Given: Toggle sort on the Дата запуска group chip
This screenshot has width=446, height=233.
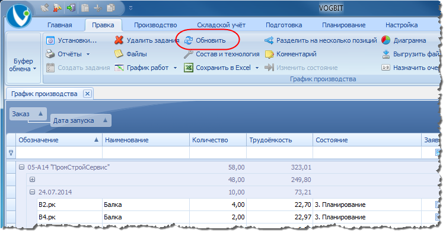Looking at the screenshot, I should [x=81, y=120].
